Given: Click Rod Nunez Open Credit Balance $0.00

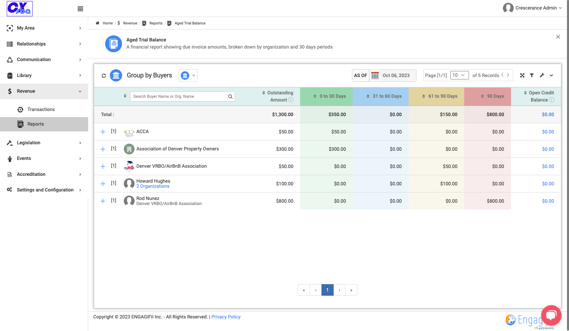Looking at the screenshot, I should point(548,201).
